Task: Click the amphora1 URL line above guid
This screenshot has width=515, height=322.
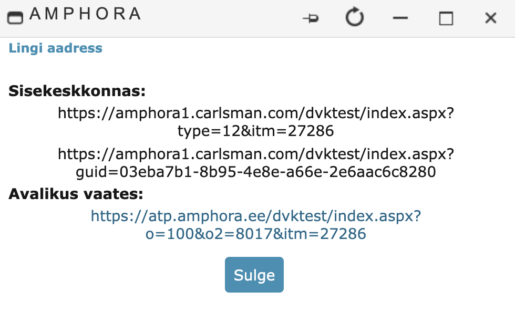Action: (256, 154)
